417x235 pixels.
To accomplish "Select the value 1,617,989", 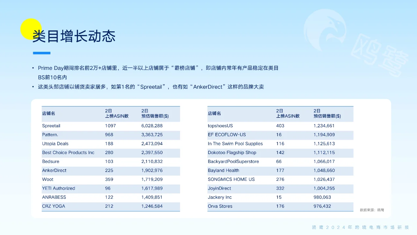I will pos(152,188).
